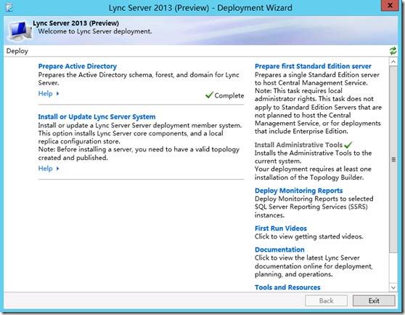Open Tools and Resources link
This screenshot has height=315, width=405.
click(x=287, y=287)
